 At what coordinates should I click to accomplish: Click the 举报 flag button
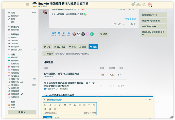(72, 47)
